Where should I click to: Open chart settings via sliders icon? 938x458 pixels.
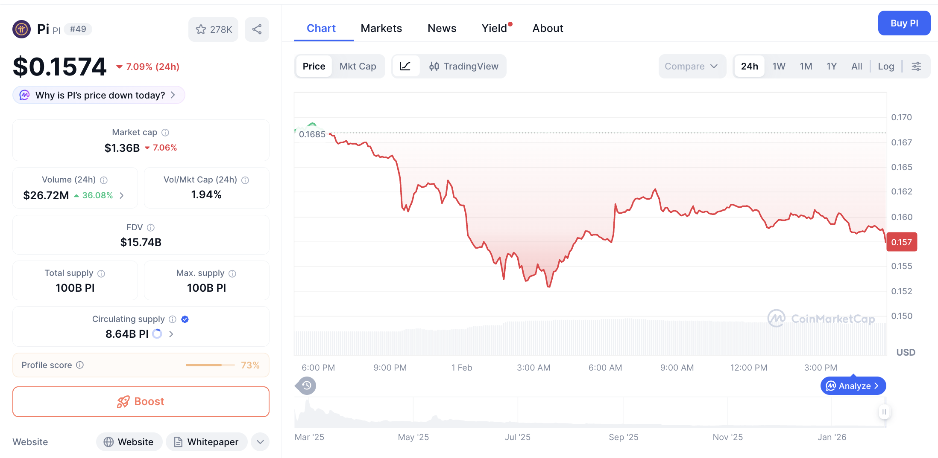[x=917, y=66]
